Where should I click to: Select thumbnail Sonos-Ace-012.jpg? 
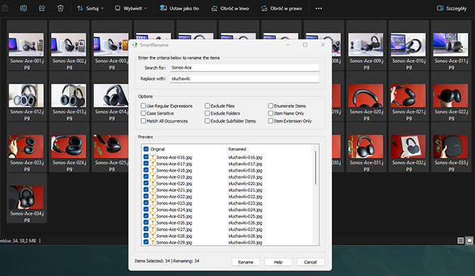[x=27, y=96]
